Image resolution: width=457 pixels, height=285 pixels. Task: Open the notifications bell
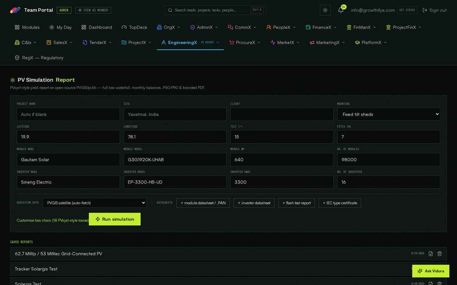(341, 10)
